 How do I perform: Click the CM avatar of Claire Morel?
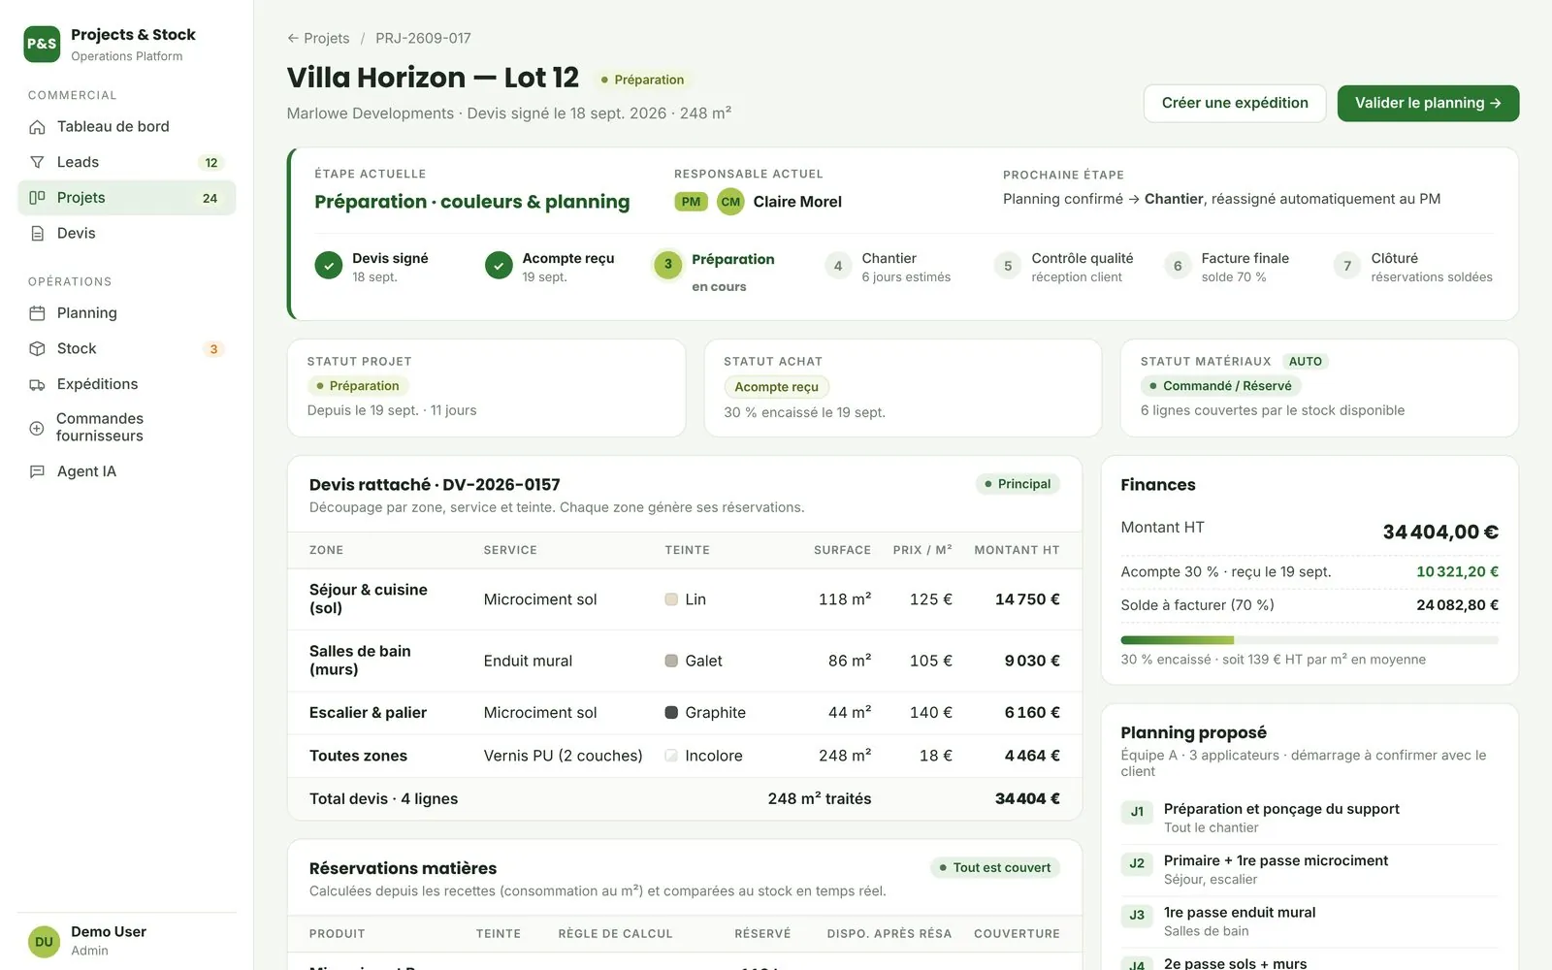point(730,202)
